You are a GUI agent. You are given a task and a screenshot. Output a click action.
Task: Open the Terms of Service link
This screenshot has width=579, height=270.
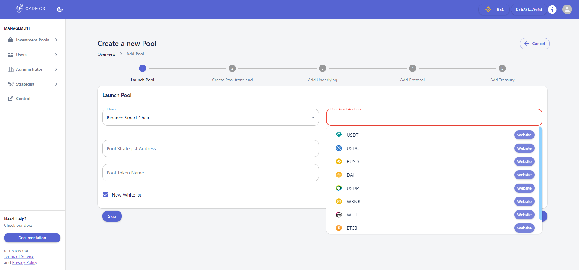19,256
